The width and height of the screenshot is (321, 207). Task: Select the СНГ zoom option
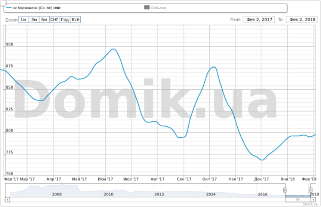point(55,20)
